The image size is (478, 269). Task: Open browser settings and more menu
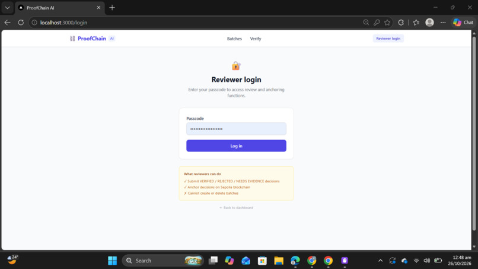[x=443, y=23]
